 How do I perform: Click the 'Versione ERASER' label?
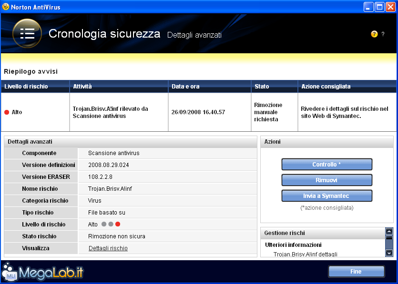(x=46, y=177)
